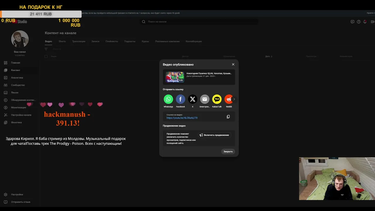The image size is (375, 211).
Task: Sort the list by the 'Дата' column
Action: coord(269,56)
